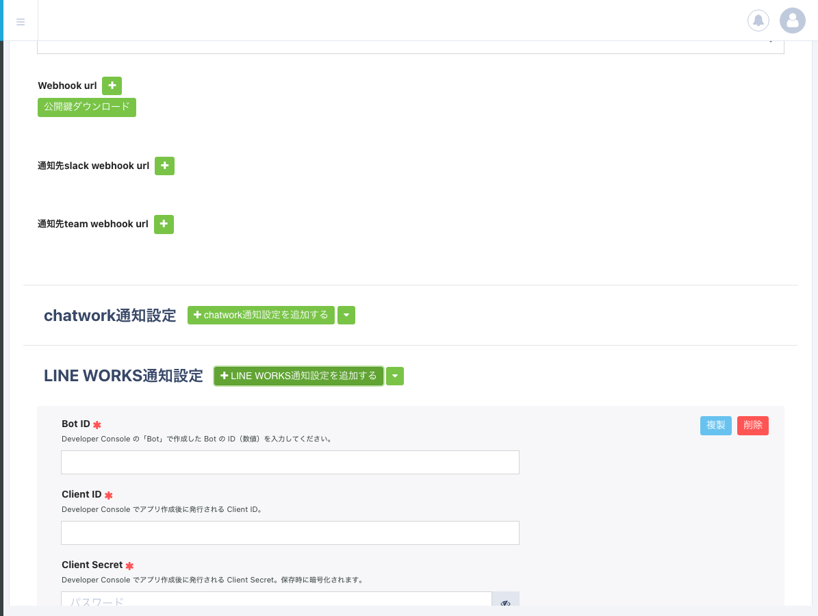Click the plus icon on the chatwork add button
The height and width of the screenshot is (616, 818).
199,315
